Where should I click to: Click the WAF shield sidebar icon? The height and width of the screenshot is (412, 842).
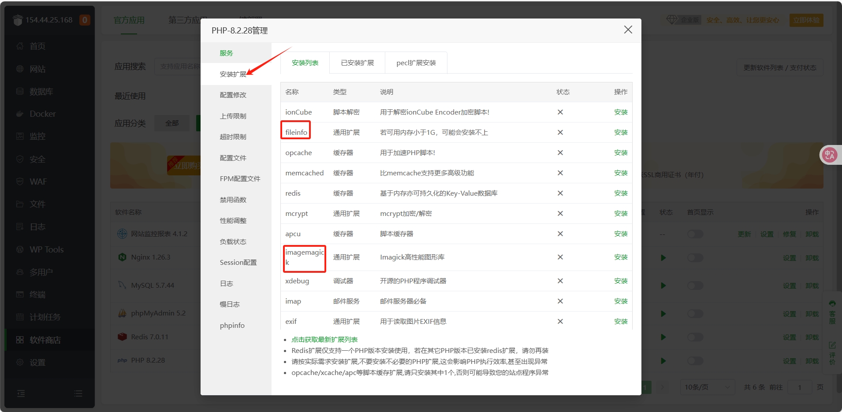coord(20,182)
